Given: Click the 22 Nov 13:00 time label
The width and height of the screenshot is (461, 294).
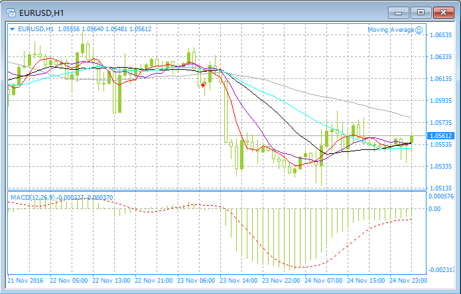Looking at the screenshot, I should (x=111, y=281).
